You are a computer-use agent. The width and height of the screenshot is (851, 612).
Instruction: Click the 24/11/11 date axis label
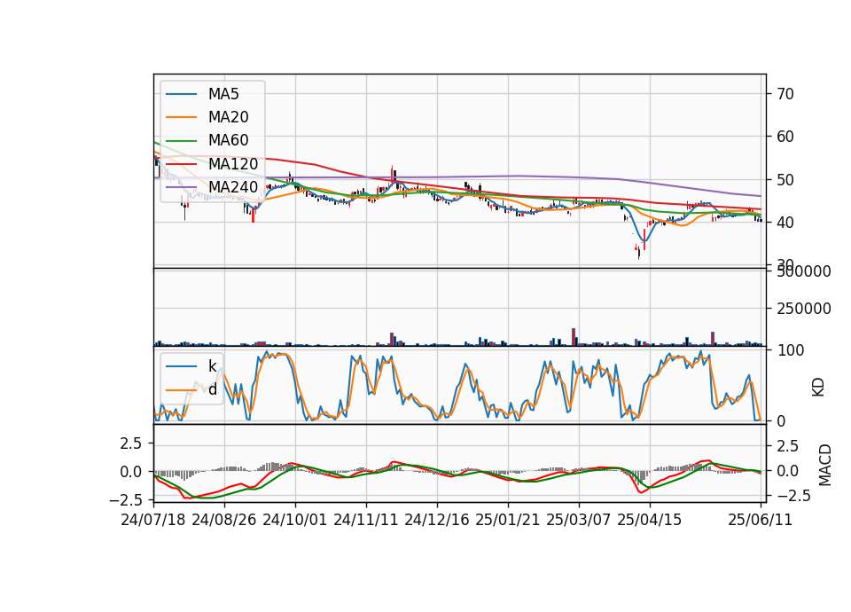point(366,520)
